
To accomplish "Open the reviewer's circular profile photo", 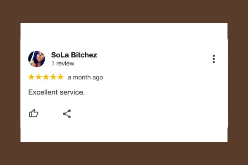I will pyautogui.click(x=36, y=59).
